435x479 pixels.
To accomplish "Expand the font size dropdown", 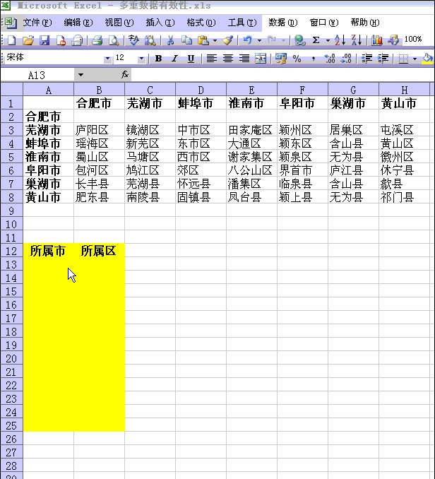I will pyautogui.click(x=141, y=59).
